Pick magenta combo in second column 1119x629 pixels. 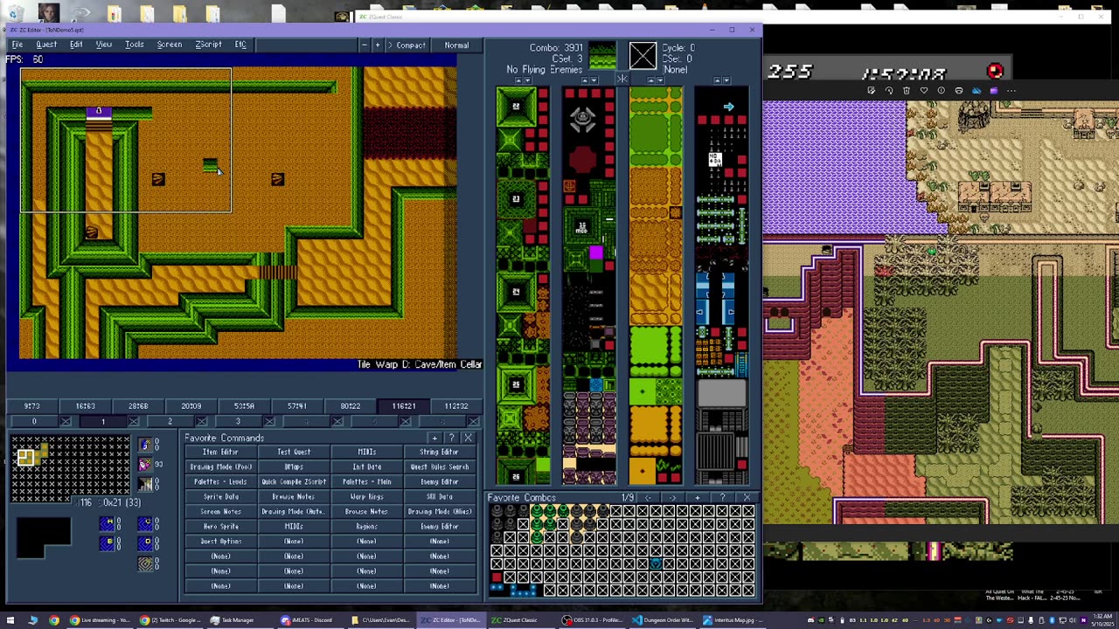(x=596, y=253)
